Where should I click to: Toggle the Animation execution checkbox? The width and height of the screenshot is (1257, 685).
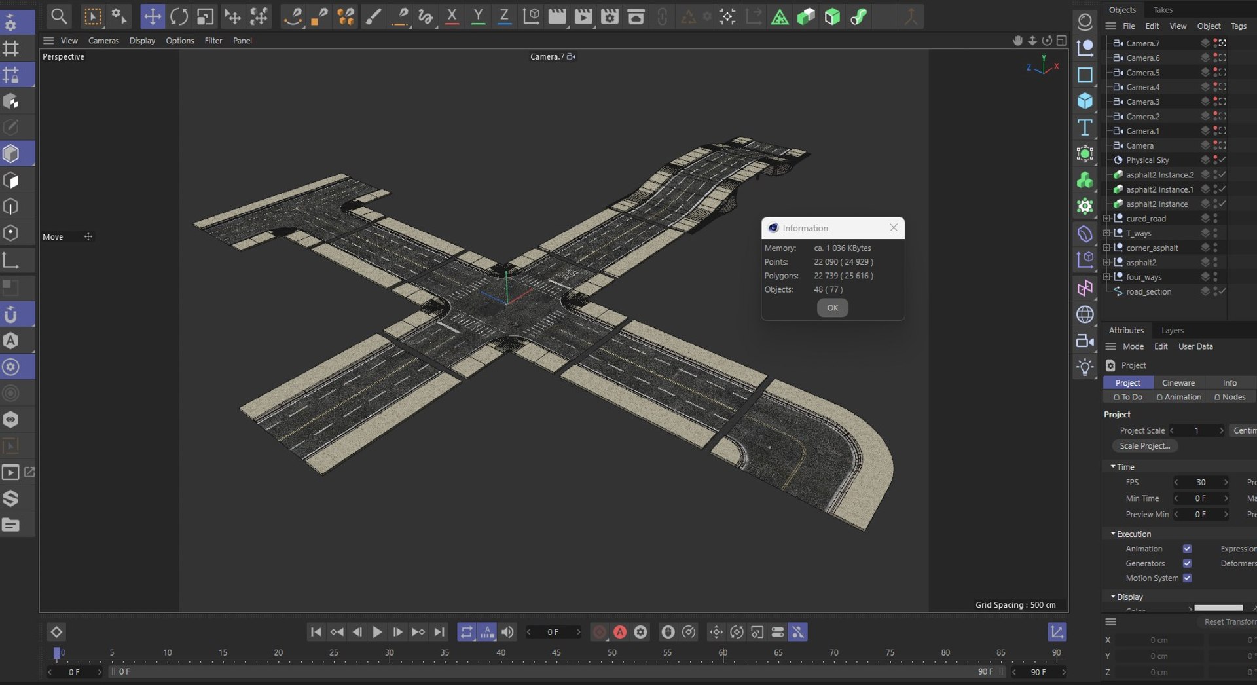[x=1187, y=549]
